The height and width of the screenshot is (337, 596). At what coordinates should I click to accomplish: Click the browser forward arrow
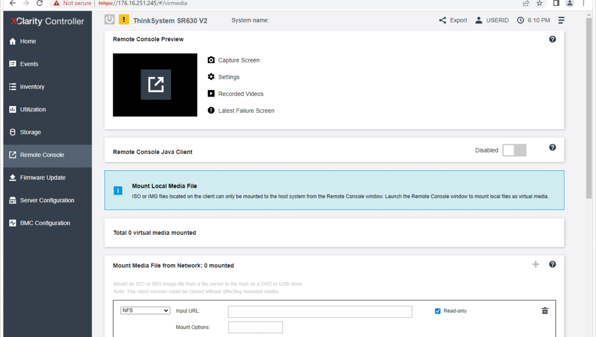click(26, 3)
